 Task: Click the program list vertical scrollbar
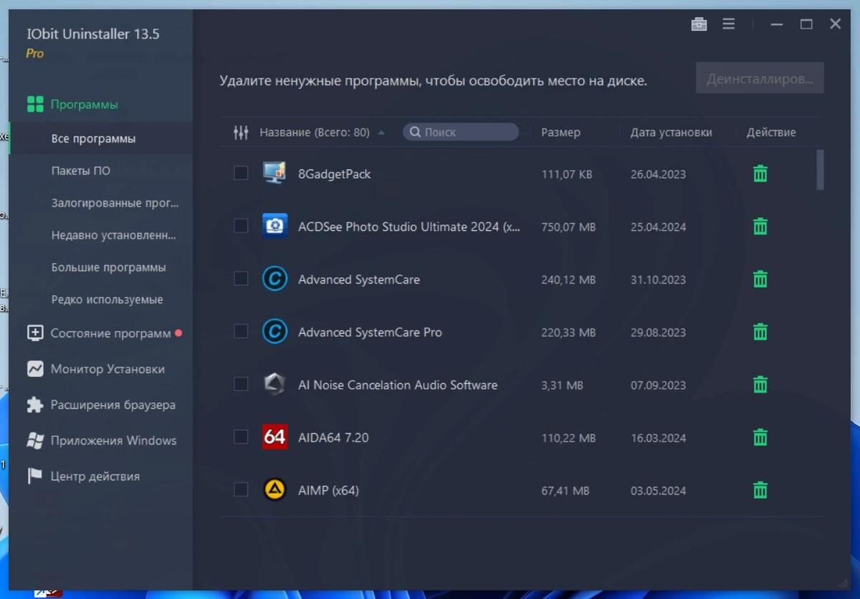(820, 169)
